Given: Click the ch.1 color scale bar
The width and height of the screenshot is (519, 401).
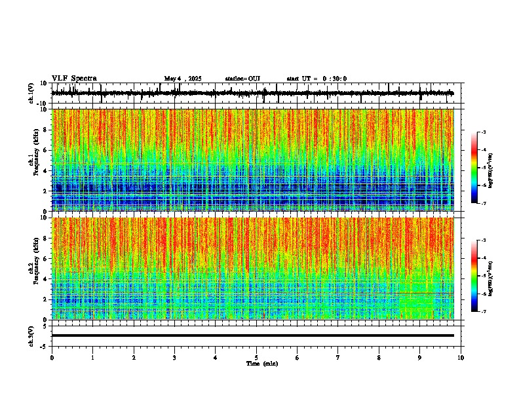Looking at the screenshot, I should click(x=474, y=168).
